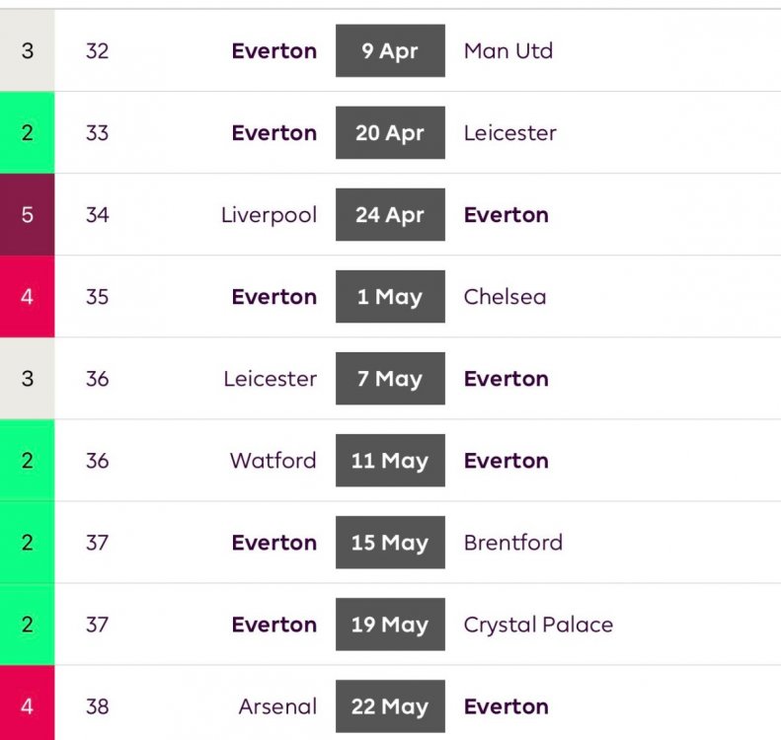
Task: Open the Liverpool team link
Action: pos(269,215)
